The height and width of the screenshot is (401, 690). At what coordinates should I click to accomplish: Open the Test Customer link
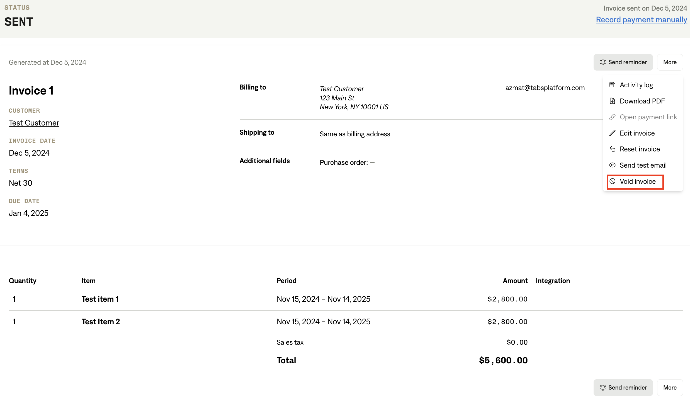coord(34,123)
